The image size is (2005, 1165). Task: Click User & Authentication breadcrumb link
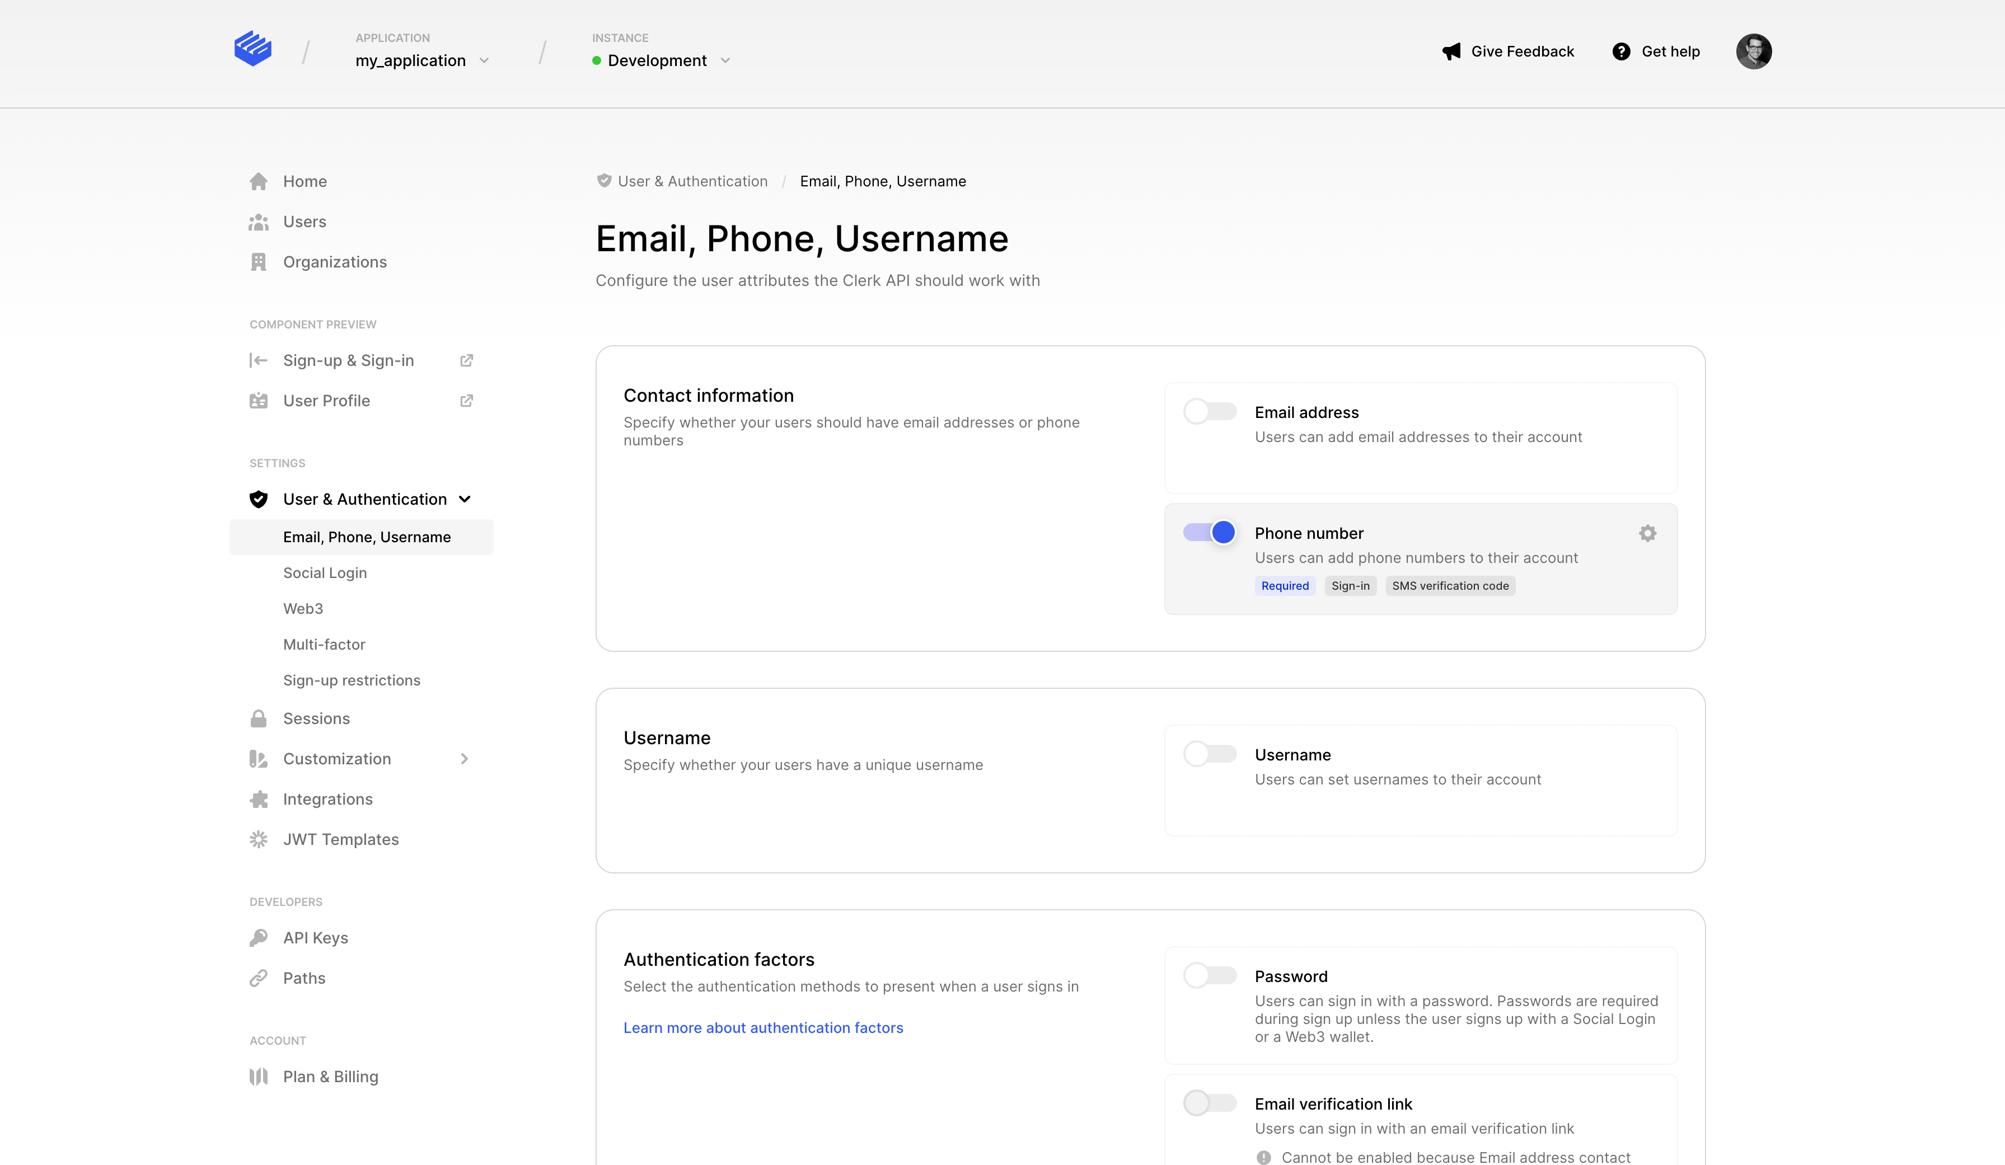[692, 181]
